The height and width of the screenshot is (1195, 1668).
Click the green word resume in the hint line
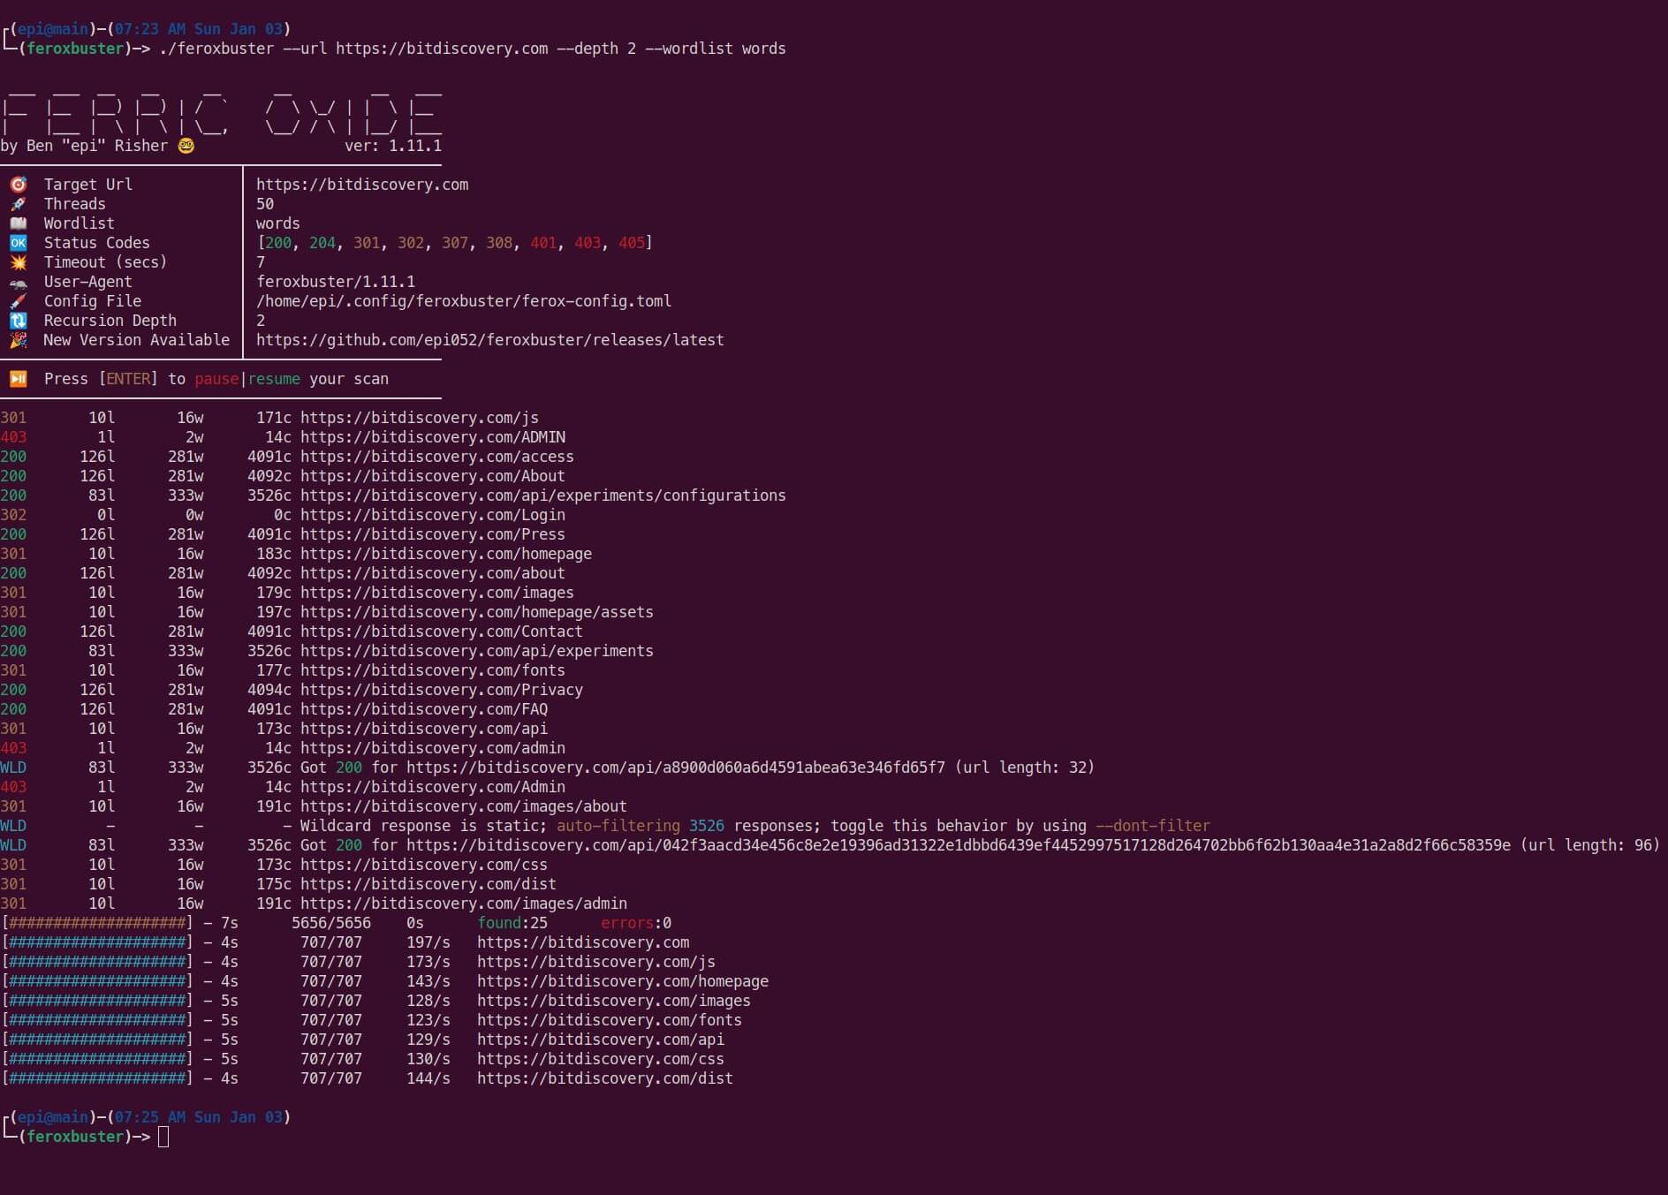pyautogui.click(x=274, y=379)
